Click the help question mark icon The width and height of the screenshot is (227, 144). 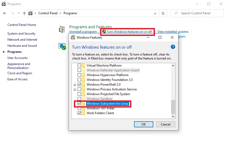pos(173,47)
